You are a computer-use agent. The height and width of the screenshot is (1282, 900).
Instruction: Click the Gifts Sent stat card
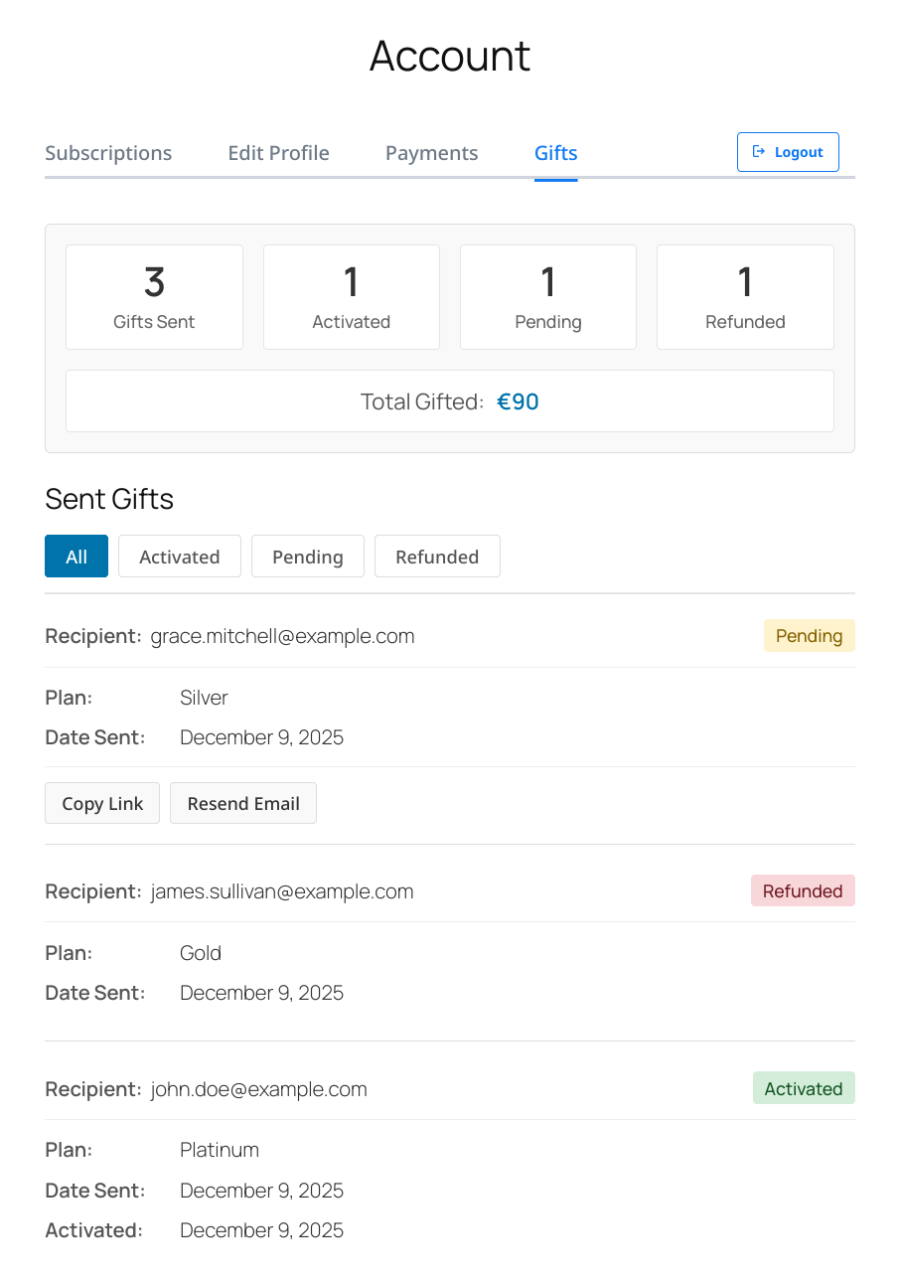[x=154, y=297]
